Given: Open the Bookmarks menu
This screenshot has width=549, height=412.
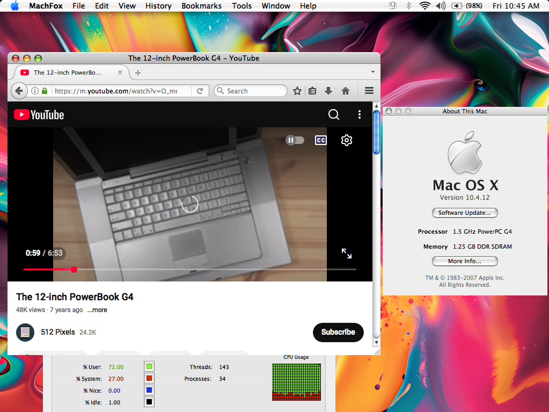Looking at the screenshot, I should (x=202, y=6).
